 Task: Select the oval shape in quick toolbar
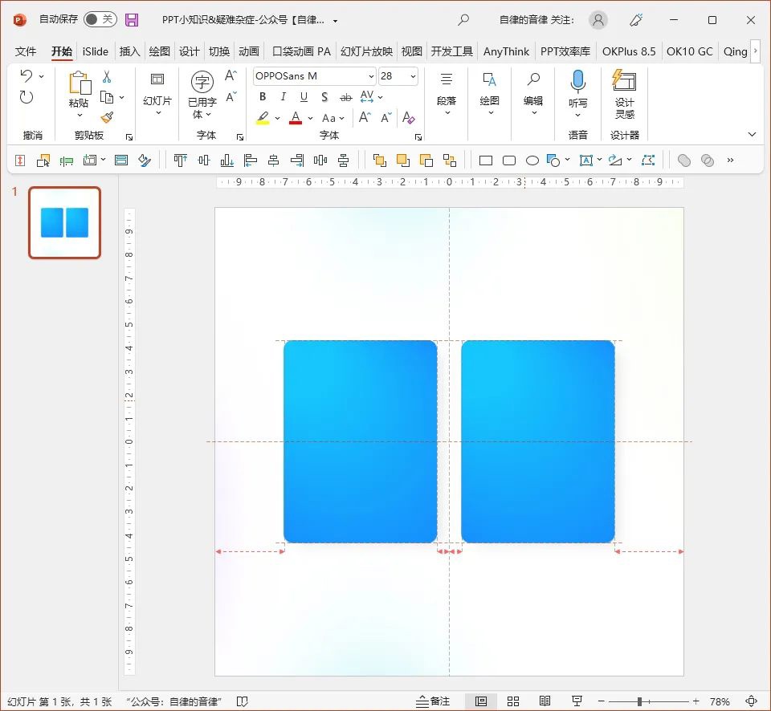[532, 160]
